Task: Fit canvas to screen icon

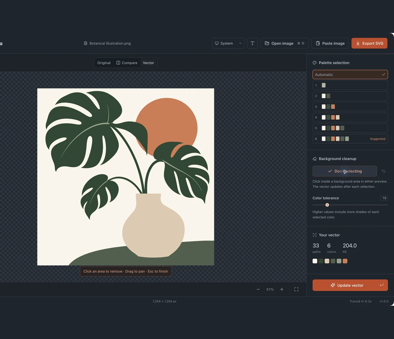Action: pyautogui.click(x=296, y=289)
